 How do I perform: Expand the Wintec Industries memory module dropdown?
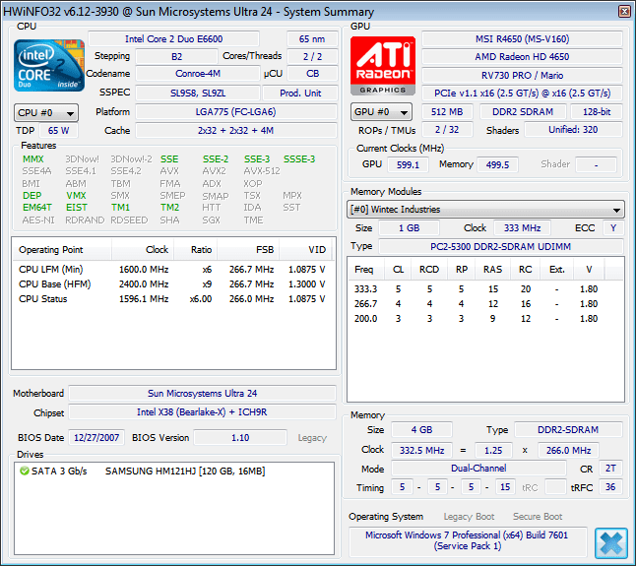pos(485,210)
